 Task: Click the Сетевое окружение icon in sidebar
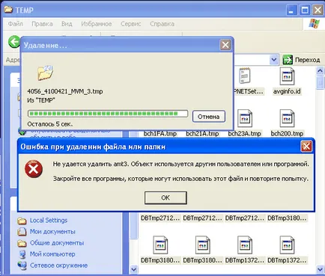(22, 266)
